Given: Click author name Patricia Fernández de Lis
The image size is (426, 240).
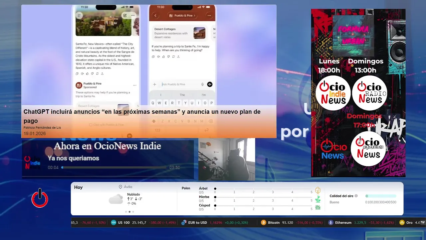Looking at the screenshot, I should point(42,128).
